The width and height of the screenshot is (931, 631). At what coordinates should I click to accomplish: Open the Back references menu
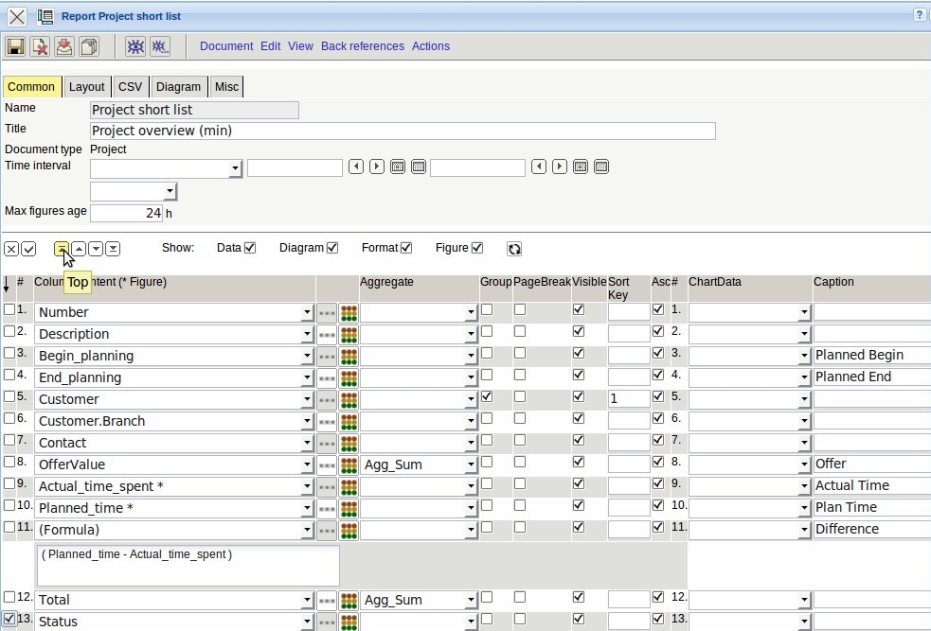[x=362, y=46]
